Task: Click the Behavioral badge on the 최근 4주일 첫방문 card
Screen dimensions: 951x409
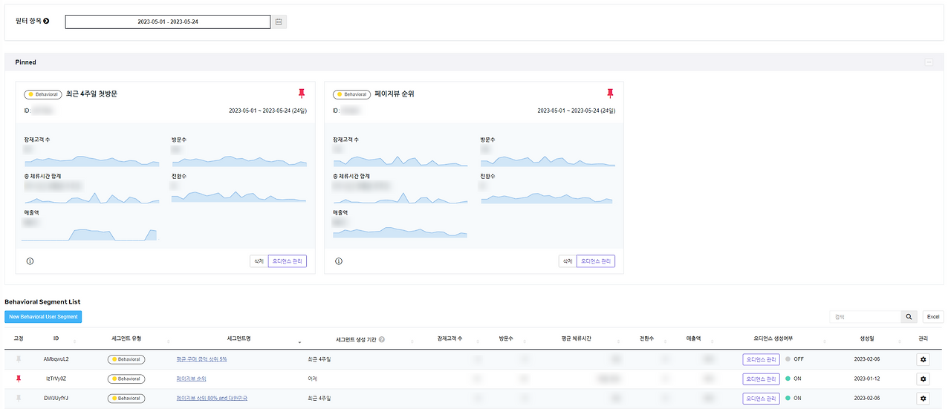Action: [x=43, y=94]
